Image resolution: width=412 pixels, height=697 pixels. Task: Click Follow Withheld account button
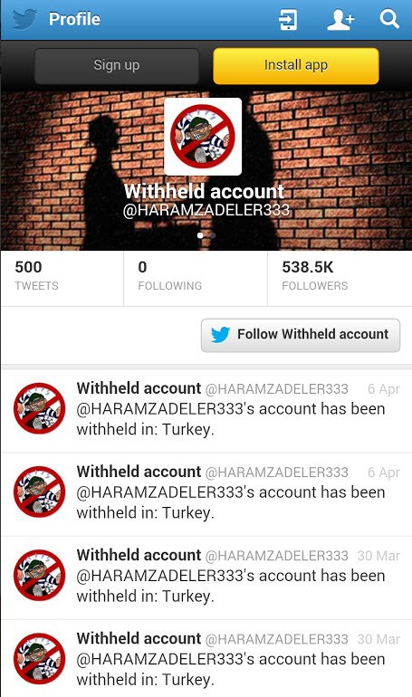coord(301,335)
